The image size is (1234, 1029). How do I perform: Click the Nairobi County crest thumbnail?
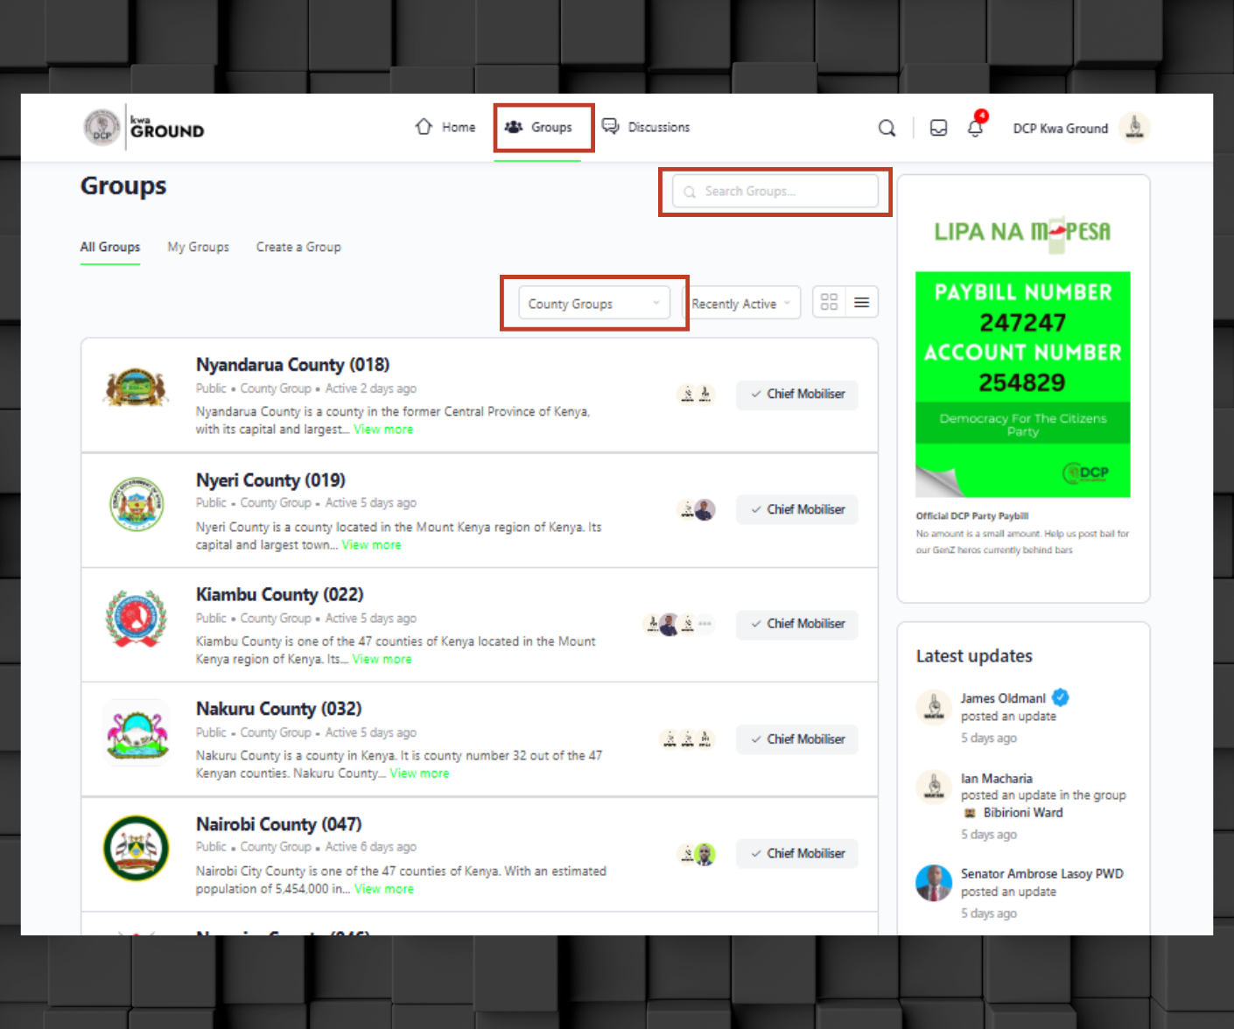click(x=137, y=848)
